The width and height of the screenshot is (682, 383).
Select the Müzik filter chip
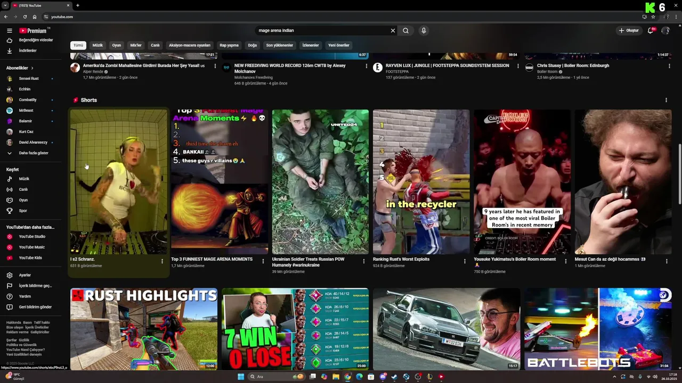point(98,45)
